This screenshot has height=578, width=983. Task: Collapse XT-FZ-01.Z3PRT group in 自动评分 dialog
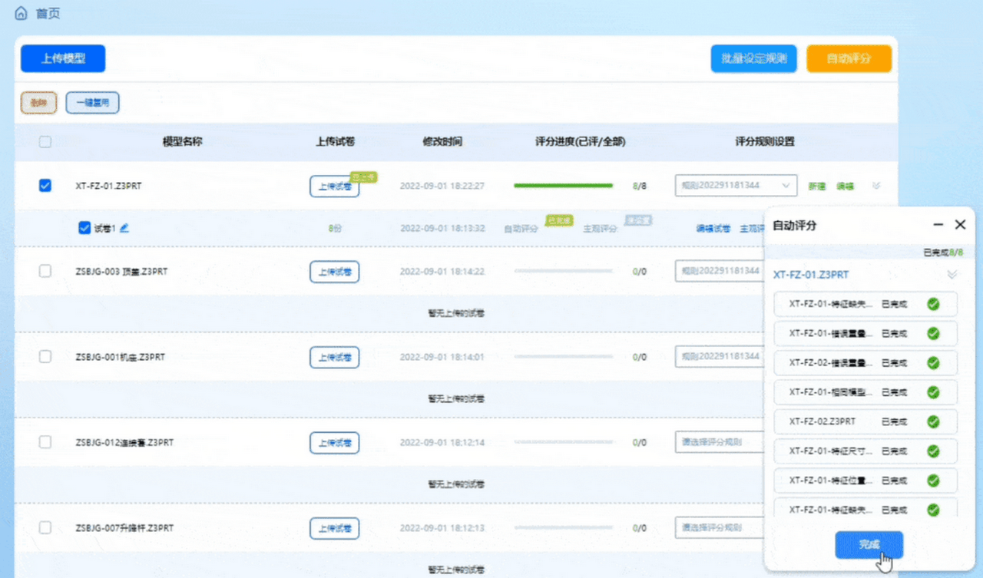pyautogui.click(x=952, y=275)
